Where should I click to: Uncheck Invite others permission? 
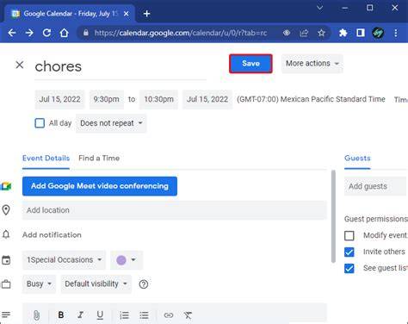[349, 252]
